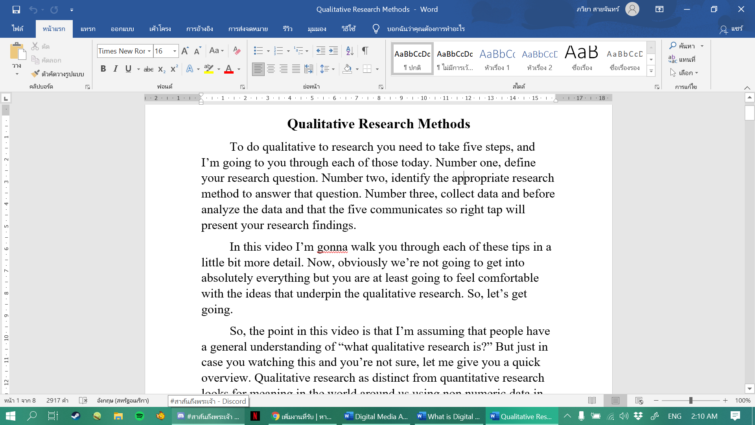
Task: Expand the Styles gallery more arrow
Action: (651, 71)
